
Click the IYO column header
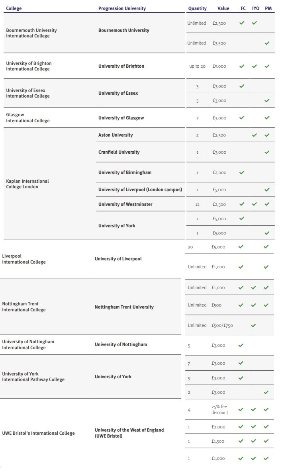tap(256, 8)
